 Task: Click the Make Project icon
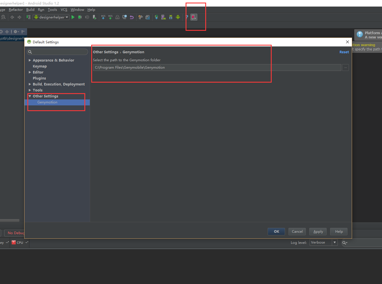point(29,17)
